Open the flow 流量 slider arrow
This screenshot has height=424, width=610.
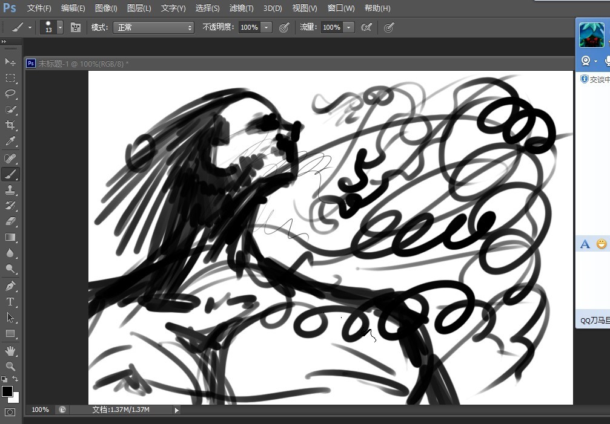tap(348, 28)
